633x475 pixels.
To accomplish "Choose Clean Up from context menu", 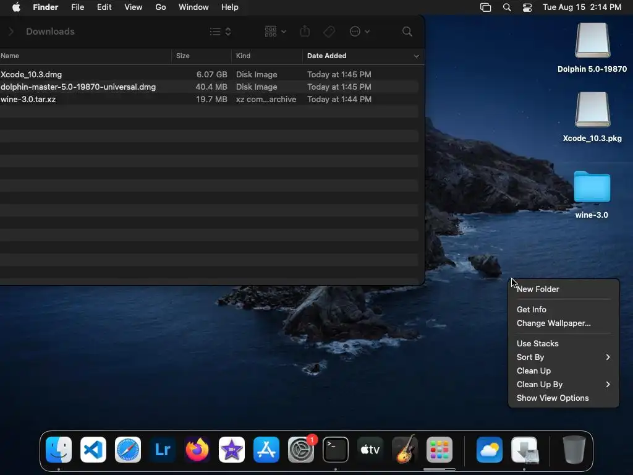I will point(564,371).
